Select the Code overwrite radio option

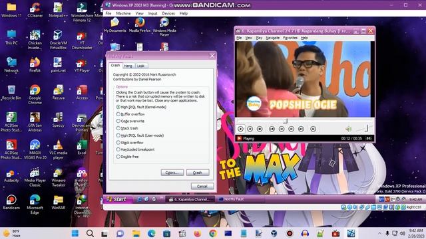130,121
